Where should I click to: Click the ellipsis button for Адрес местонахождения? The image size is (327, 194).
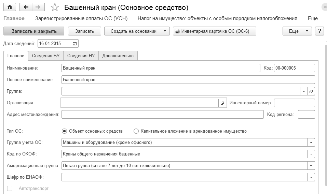pos(260,115)
